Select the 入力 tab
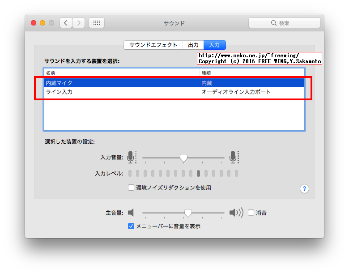The width and height of the screenshot is (349, 274). [214, 45]
